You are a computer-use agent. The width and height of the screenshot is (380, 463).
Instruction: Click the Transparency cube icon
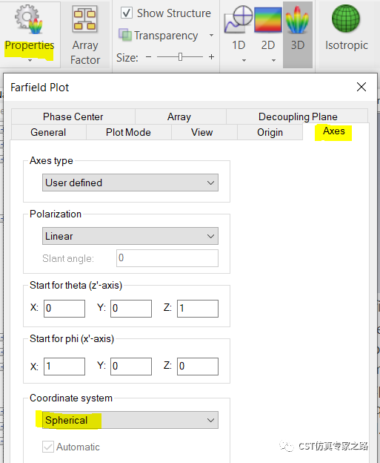(x=125, y=35)
